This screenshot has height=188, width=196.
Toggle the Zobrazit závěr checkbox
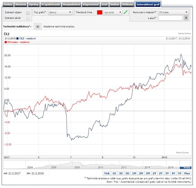[28, 18]
